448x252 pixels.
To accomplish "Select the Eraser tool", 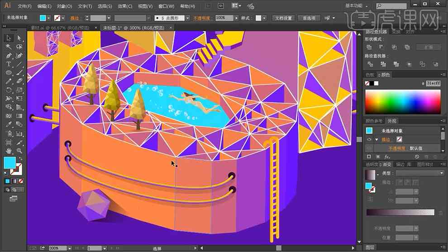I will tap(19, 81).
